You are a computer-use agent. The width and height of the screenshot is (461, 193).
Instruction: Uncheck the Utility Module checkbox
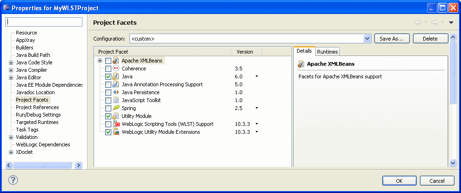[108, 116]
